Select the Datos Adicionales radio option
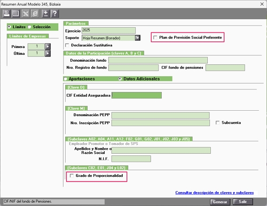This screenshot has height=206, width=267. (120, 79)
